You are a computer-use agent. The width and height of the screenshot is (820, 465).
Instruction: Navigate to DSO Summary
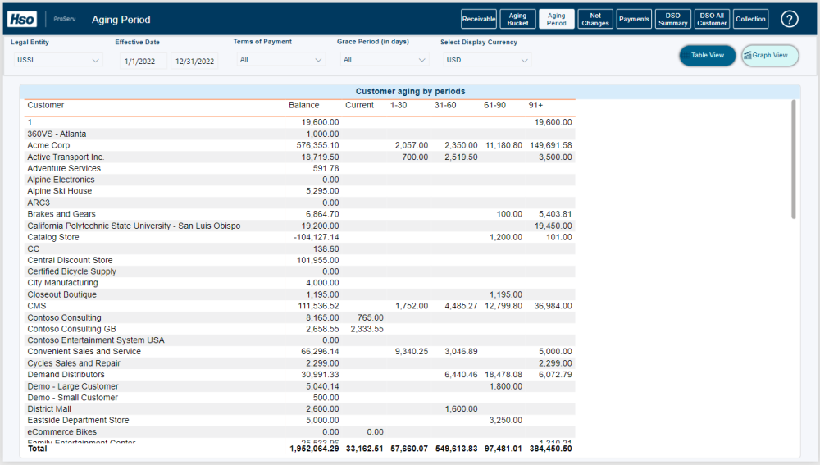[x=673, y=19]
